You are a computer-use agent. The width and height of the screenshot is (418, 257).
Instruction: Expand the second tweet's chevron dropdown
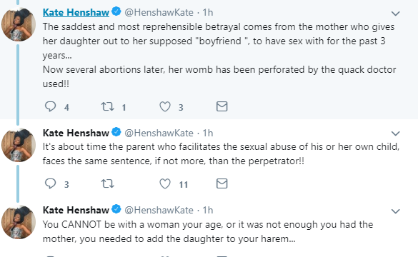(x=396, y=133)
